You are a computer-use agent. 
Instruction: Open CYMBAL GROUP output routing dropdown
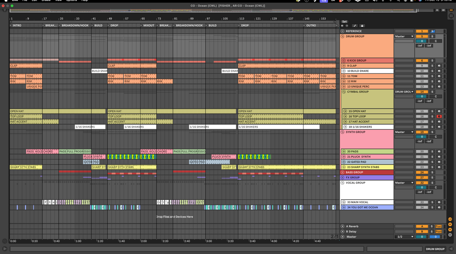404,92
